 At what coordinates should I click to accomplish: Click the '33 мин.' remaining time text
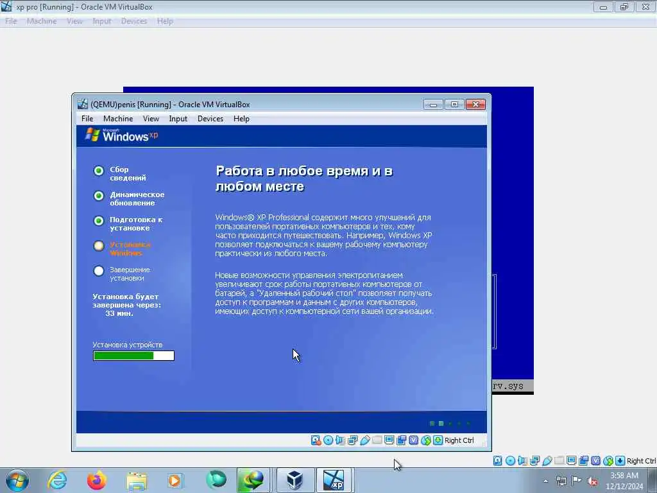(x=119, y=313)
